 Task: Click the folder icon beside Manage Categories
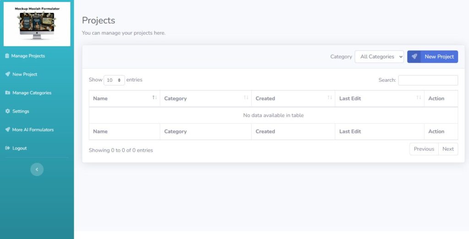(x=8, y=93)
